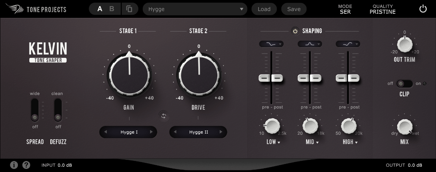Select preset slot B
Image resolution: width=436 pixels, height=172 pixels.
coord(112,9)
